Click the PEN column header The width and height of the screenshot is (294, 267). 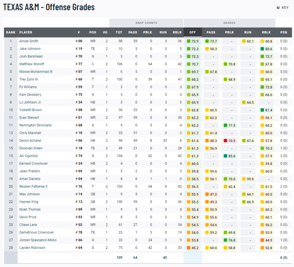pyautogui.click(x=283, y=32)
